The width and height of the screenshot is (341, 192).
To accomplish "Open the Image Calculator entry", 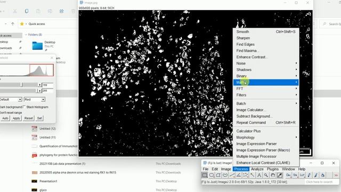I will coord(266,110).
